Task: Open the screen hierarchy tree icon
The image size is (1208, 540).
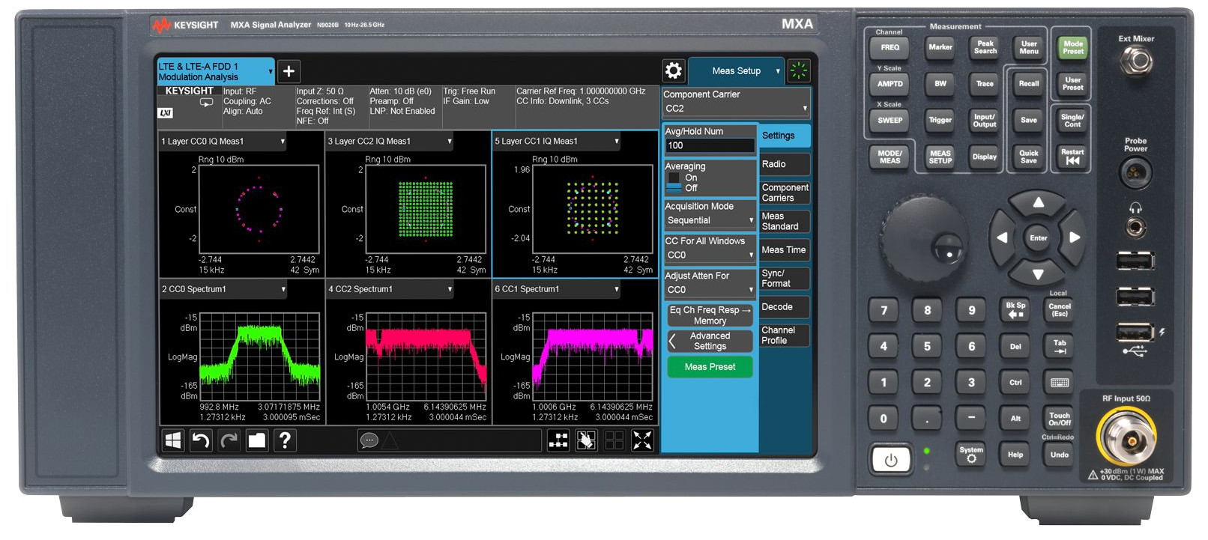Action: click(x=558, y=440)
